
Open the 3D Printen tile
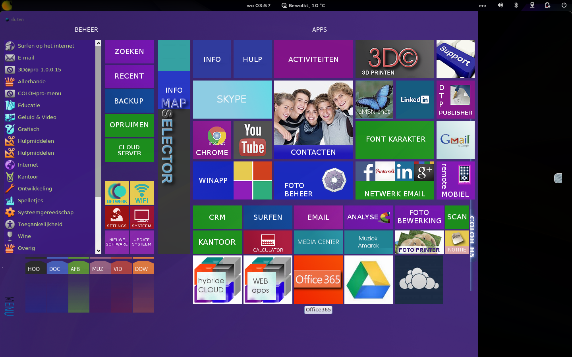click(x=395, y=59)
